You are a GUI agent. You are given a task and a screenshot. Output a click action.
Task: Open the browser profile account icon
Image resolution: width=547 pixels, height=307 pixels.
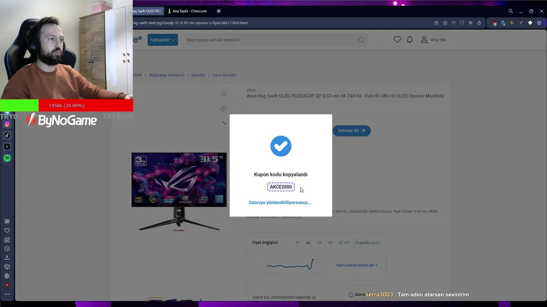coord(479,23)
